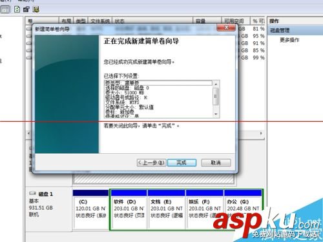Viewport: 323px width, 242px height.
Task: Click the yellow help toolbar icon
Action: (36, 9)
